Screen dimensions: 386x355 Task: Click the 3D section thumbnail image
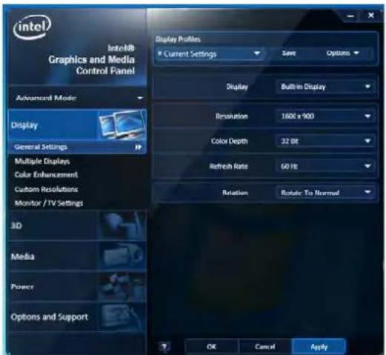[122, 225]
